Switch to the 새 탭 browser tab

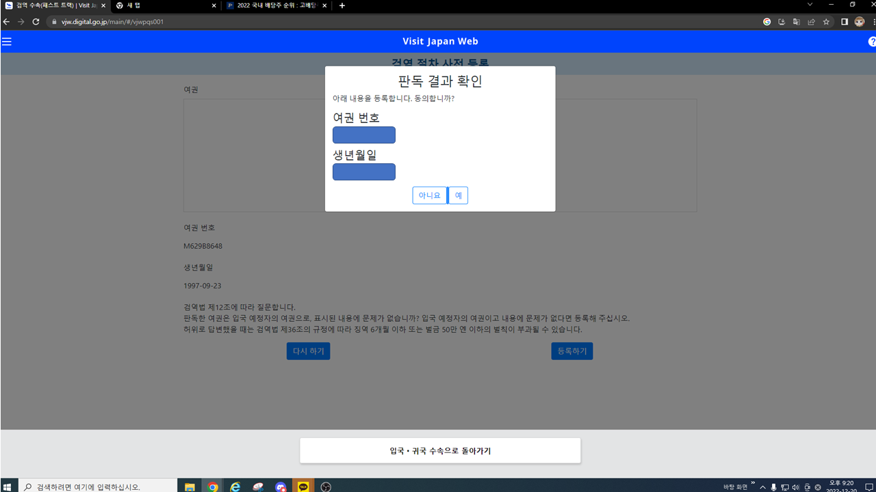click(166, 5)
